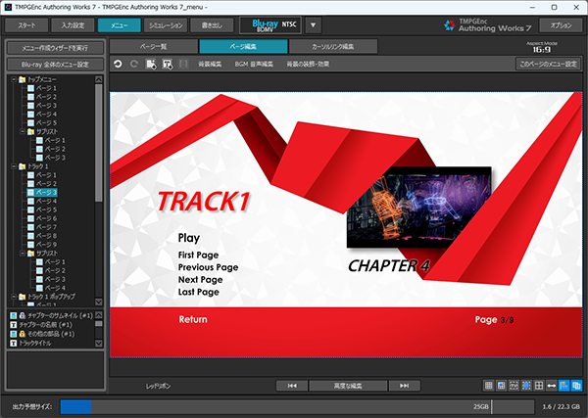Viewport: 588px width, 418px height.
Task: Click the output size capacity bar
Action: tap(297, 406)
